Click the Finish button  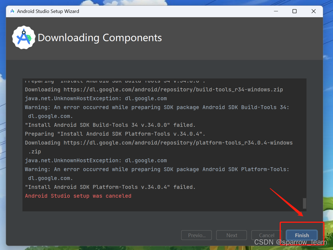[301, 235]
